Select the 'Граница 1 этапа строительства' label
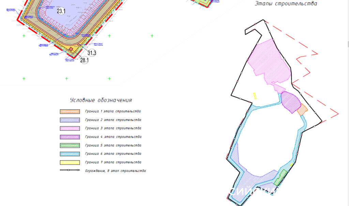This screenshot has height=206, width=349. 113,111
